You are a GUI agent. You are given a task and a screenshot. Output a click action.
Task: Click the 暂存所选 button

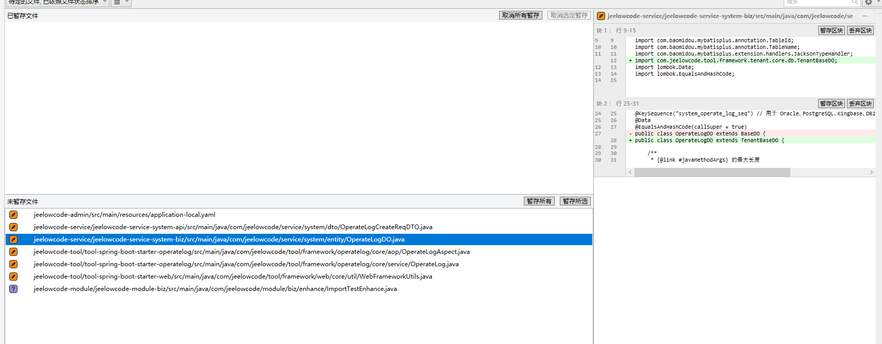575,201
